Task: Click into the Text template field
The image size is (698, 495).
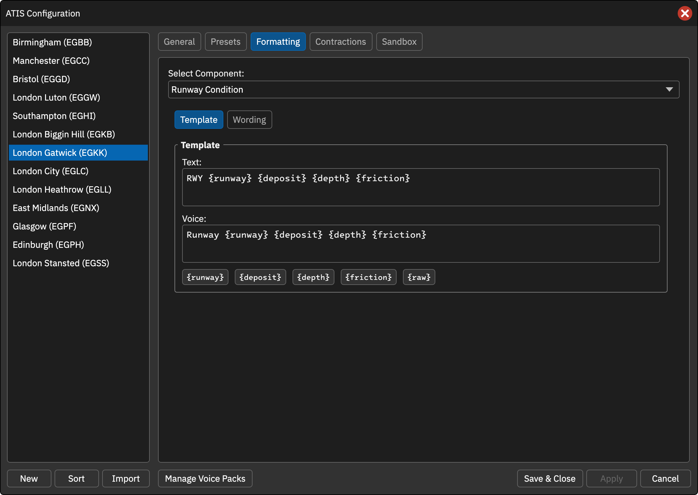Action: (x=421, y=187)
